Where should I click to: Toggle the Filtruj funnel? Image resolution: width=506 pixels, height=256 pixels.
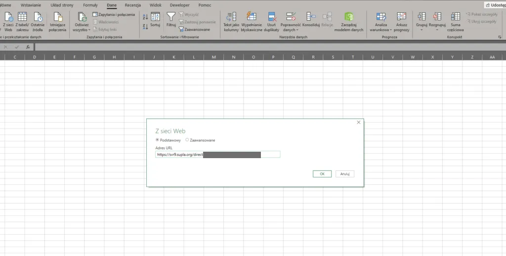click(x=171, y=20)
